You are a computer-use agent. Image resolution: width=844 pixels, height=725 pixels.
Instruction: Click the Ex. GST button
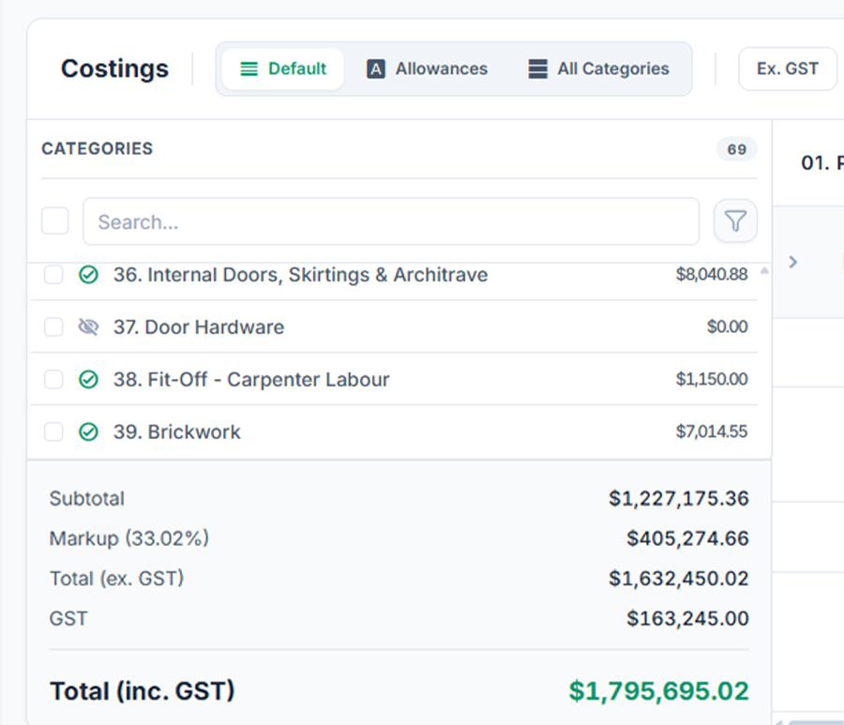coord(788,68)
